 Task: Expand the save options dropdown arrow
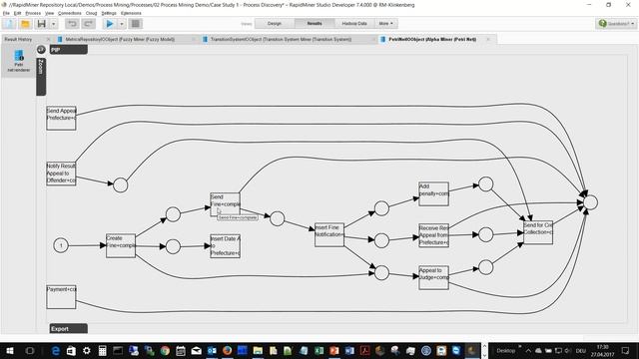[x=53, y=24]
